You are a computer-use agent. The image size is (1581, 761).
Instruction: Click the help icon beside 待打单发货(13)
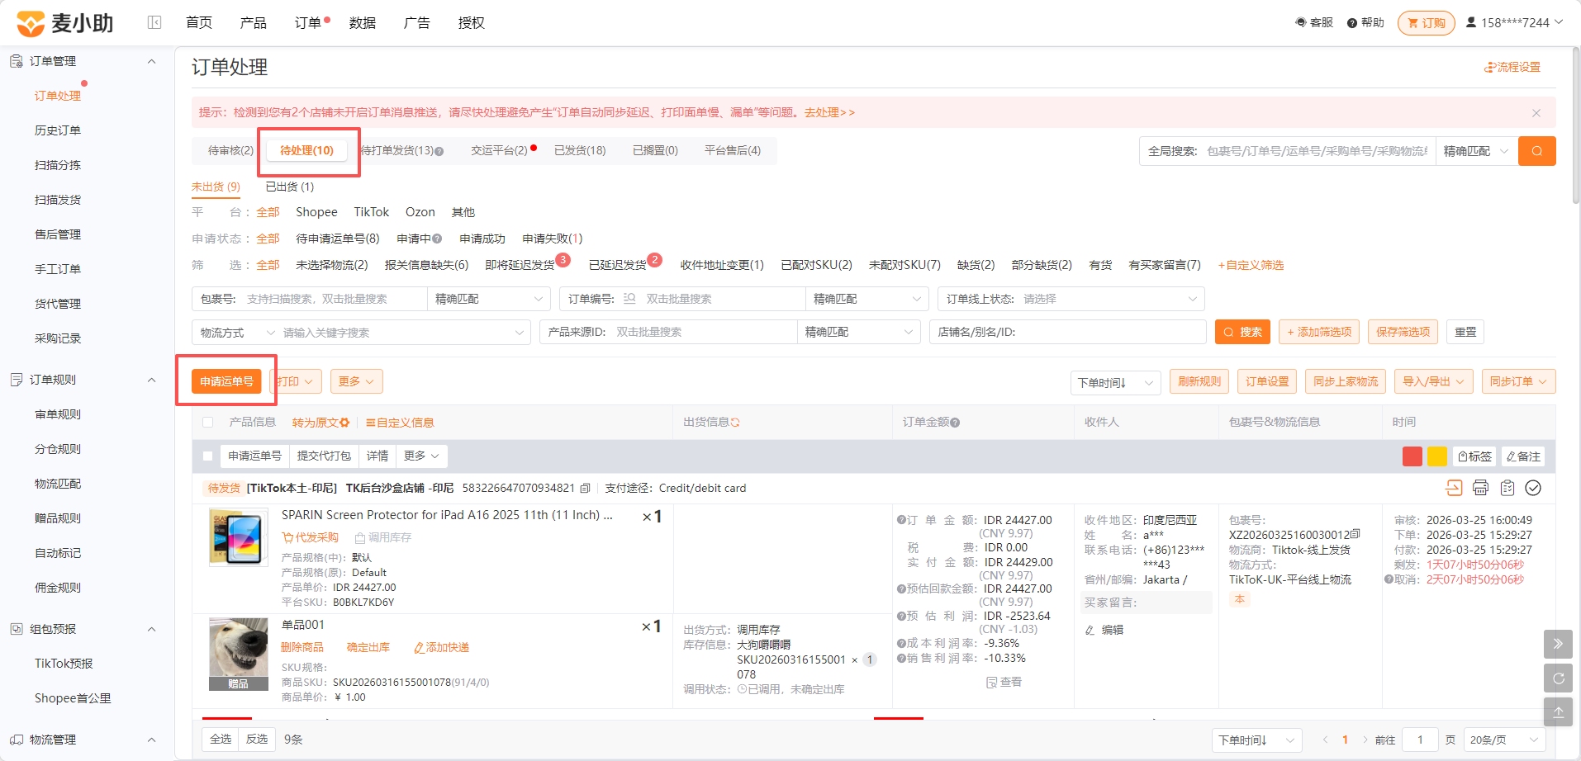tap(439, 151)
